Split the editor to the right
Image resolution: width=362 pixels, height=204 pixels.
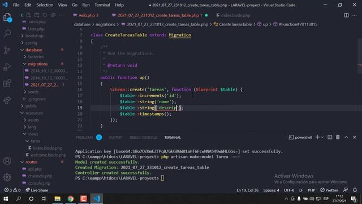click(x=346, y=15)
